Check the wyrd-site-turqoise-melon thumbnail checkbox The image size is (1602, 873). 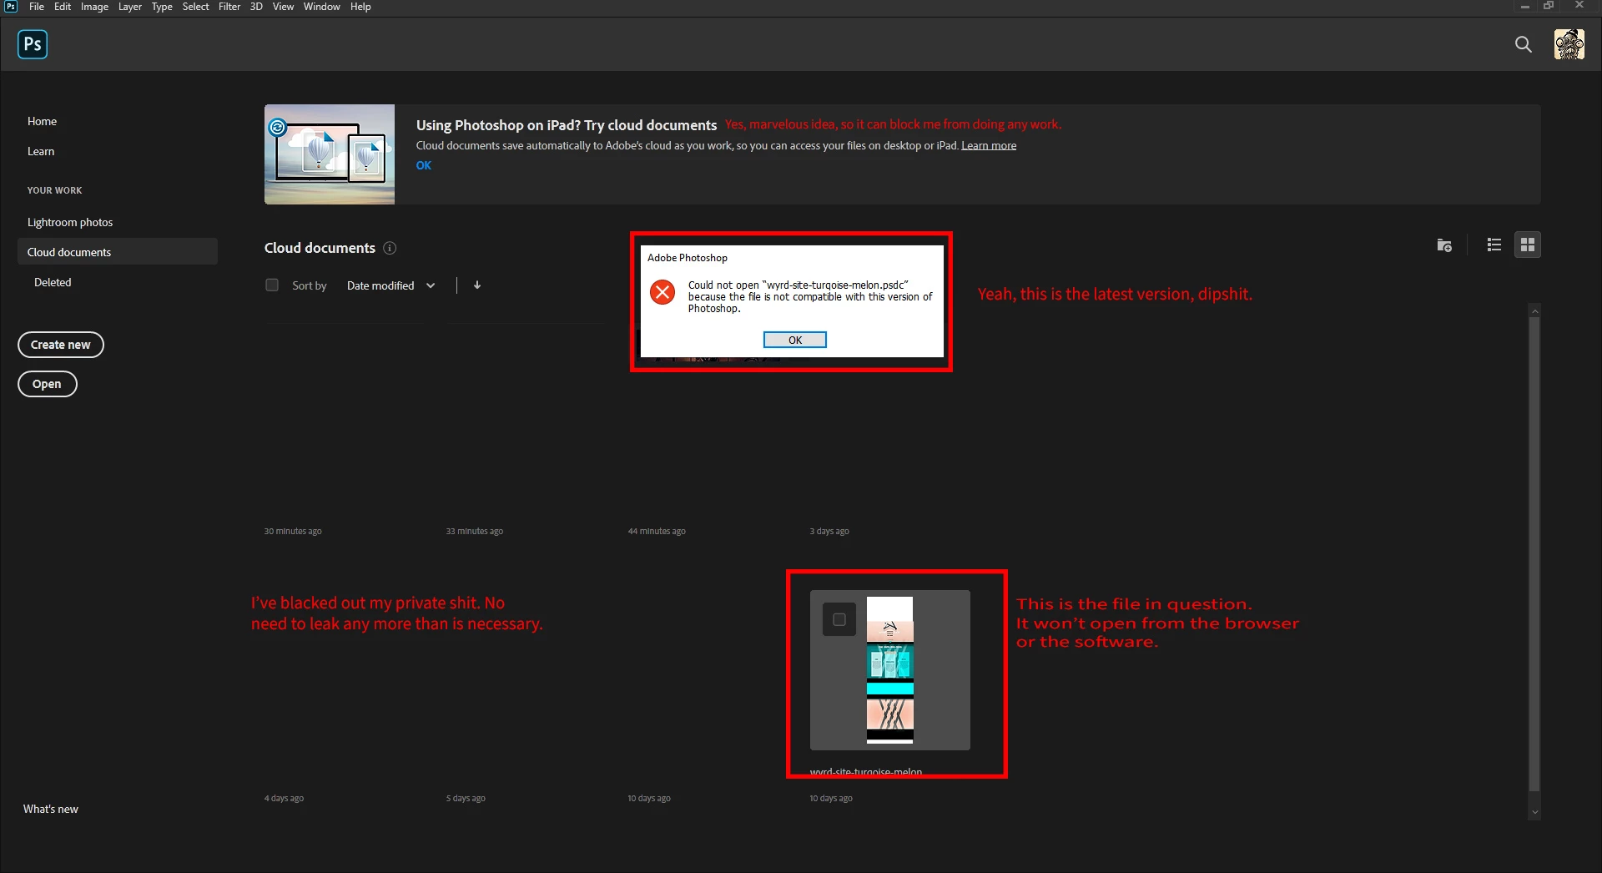click(x=839, y=619)
